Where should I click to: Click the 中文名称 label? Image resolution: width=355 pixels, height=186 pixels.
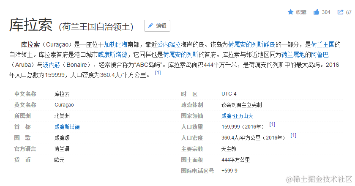pyautogui.click(x=25, y=94)
